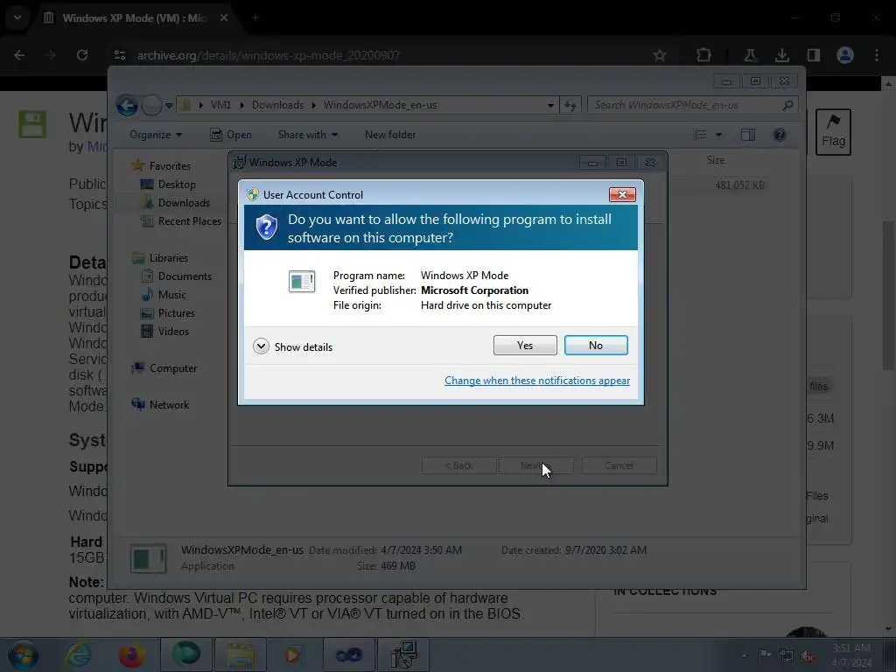896x672 pixels.
Task: Open Internet Explorer from taskbar
Action: 78,654
